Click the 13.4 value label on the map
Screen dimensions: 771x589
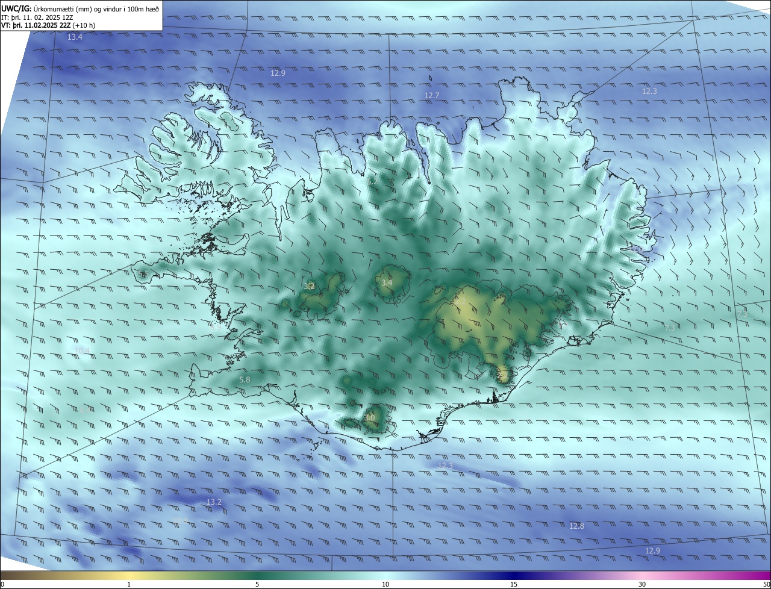75,37
